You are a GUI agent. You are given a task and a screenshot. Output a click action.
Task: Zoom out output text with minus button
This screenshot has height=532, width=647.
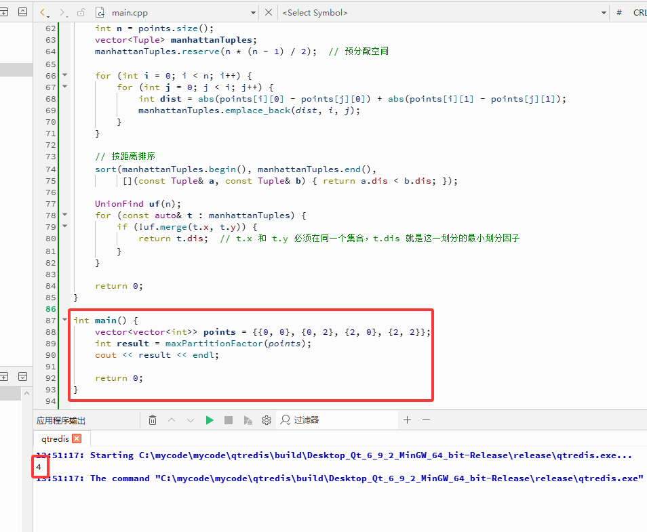click(426, 420)
